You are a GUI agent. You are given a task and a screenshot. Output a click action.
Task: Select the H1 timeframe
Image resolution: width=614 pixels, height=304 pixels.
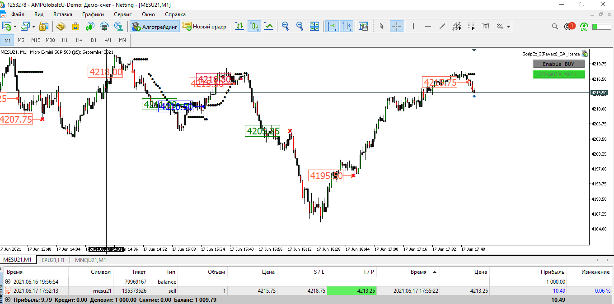[x=65, y=40]
